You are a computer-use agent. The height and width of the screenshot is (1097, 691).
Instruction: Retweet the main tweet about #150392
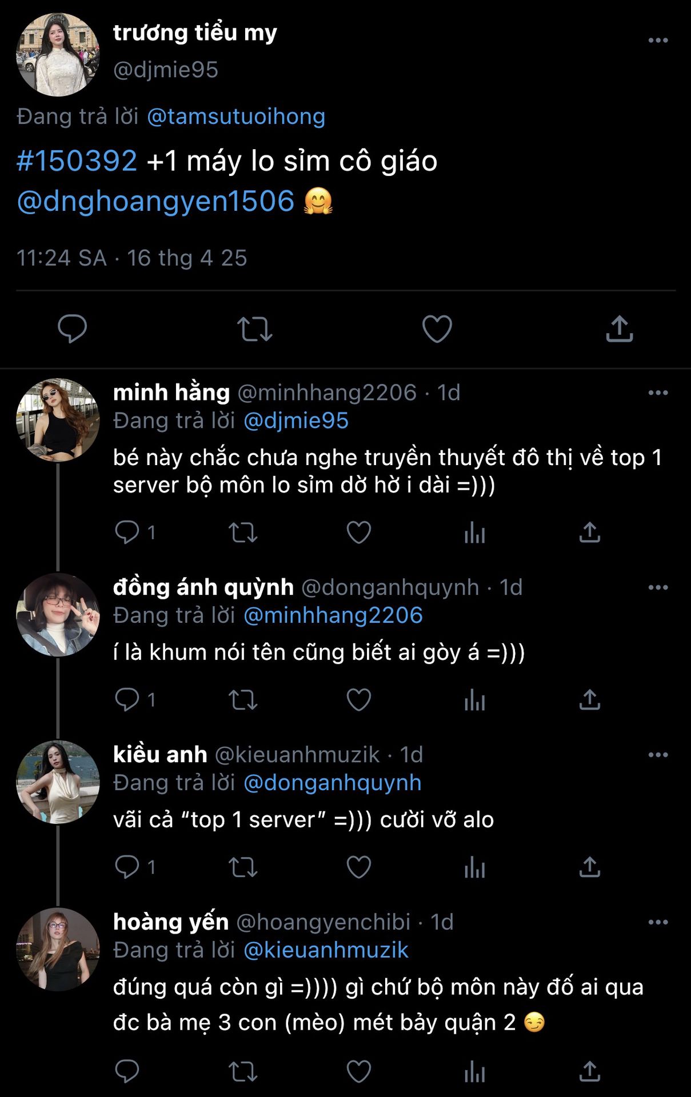[254, 329]
